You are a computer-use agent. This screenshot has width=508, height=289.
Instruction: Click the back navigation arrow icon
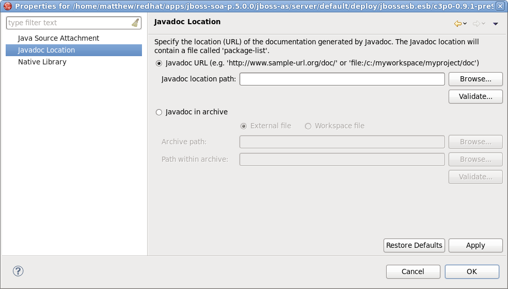[457, 24]
